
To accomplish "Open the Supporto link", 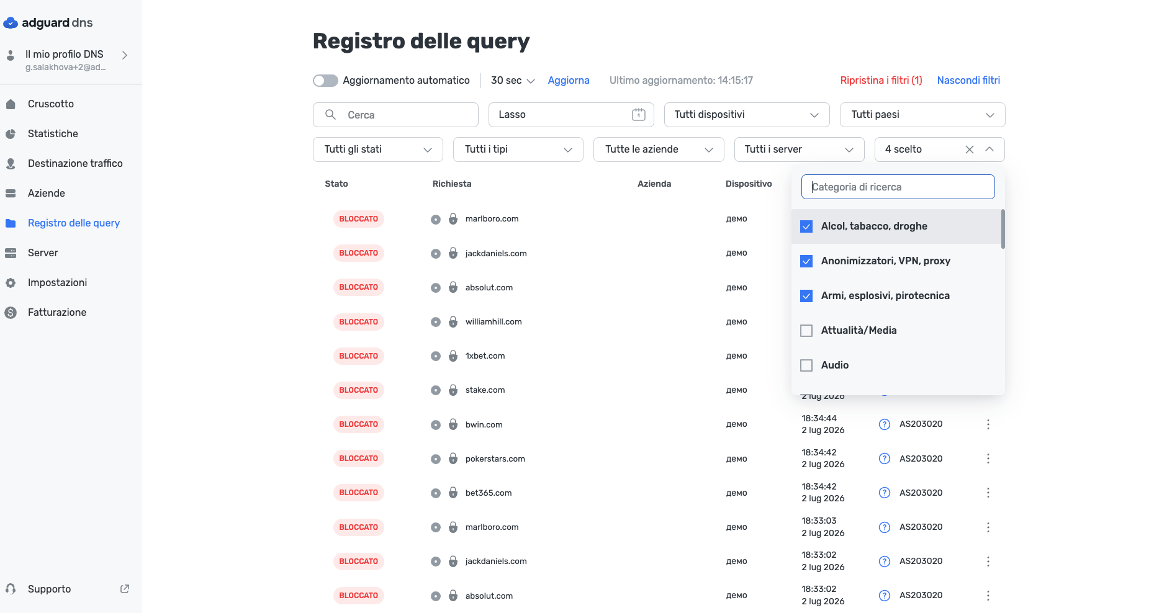I will [49, 589].
